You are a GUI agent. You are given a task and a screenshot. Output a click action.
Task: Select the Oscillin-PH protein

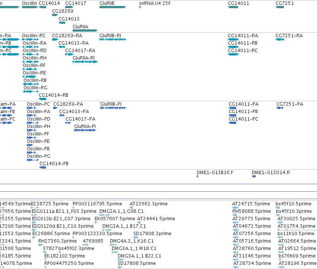click(39, 127)
